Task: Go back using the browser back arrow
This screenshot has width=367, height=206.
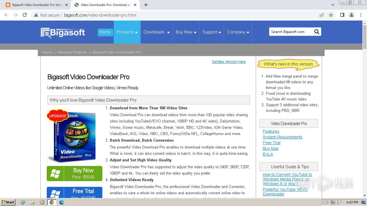Action: tap(6, 15)
